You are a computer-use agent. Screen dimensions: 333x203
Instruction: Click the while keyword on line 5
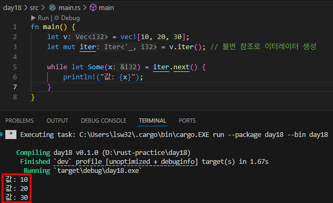pyautogui.click(x=57, y=67)
